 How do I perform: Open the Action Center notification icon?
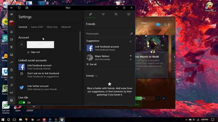point(213,120)
